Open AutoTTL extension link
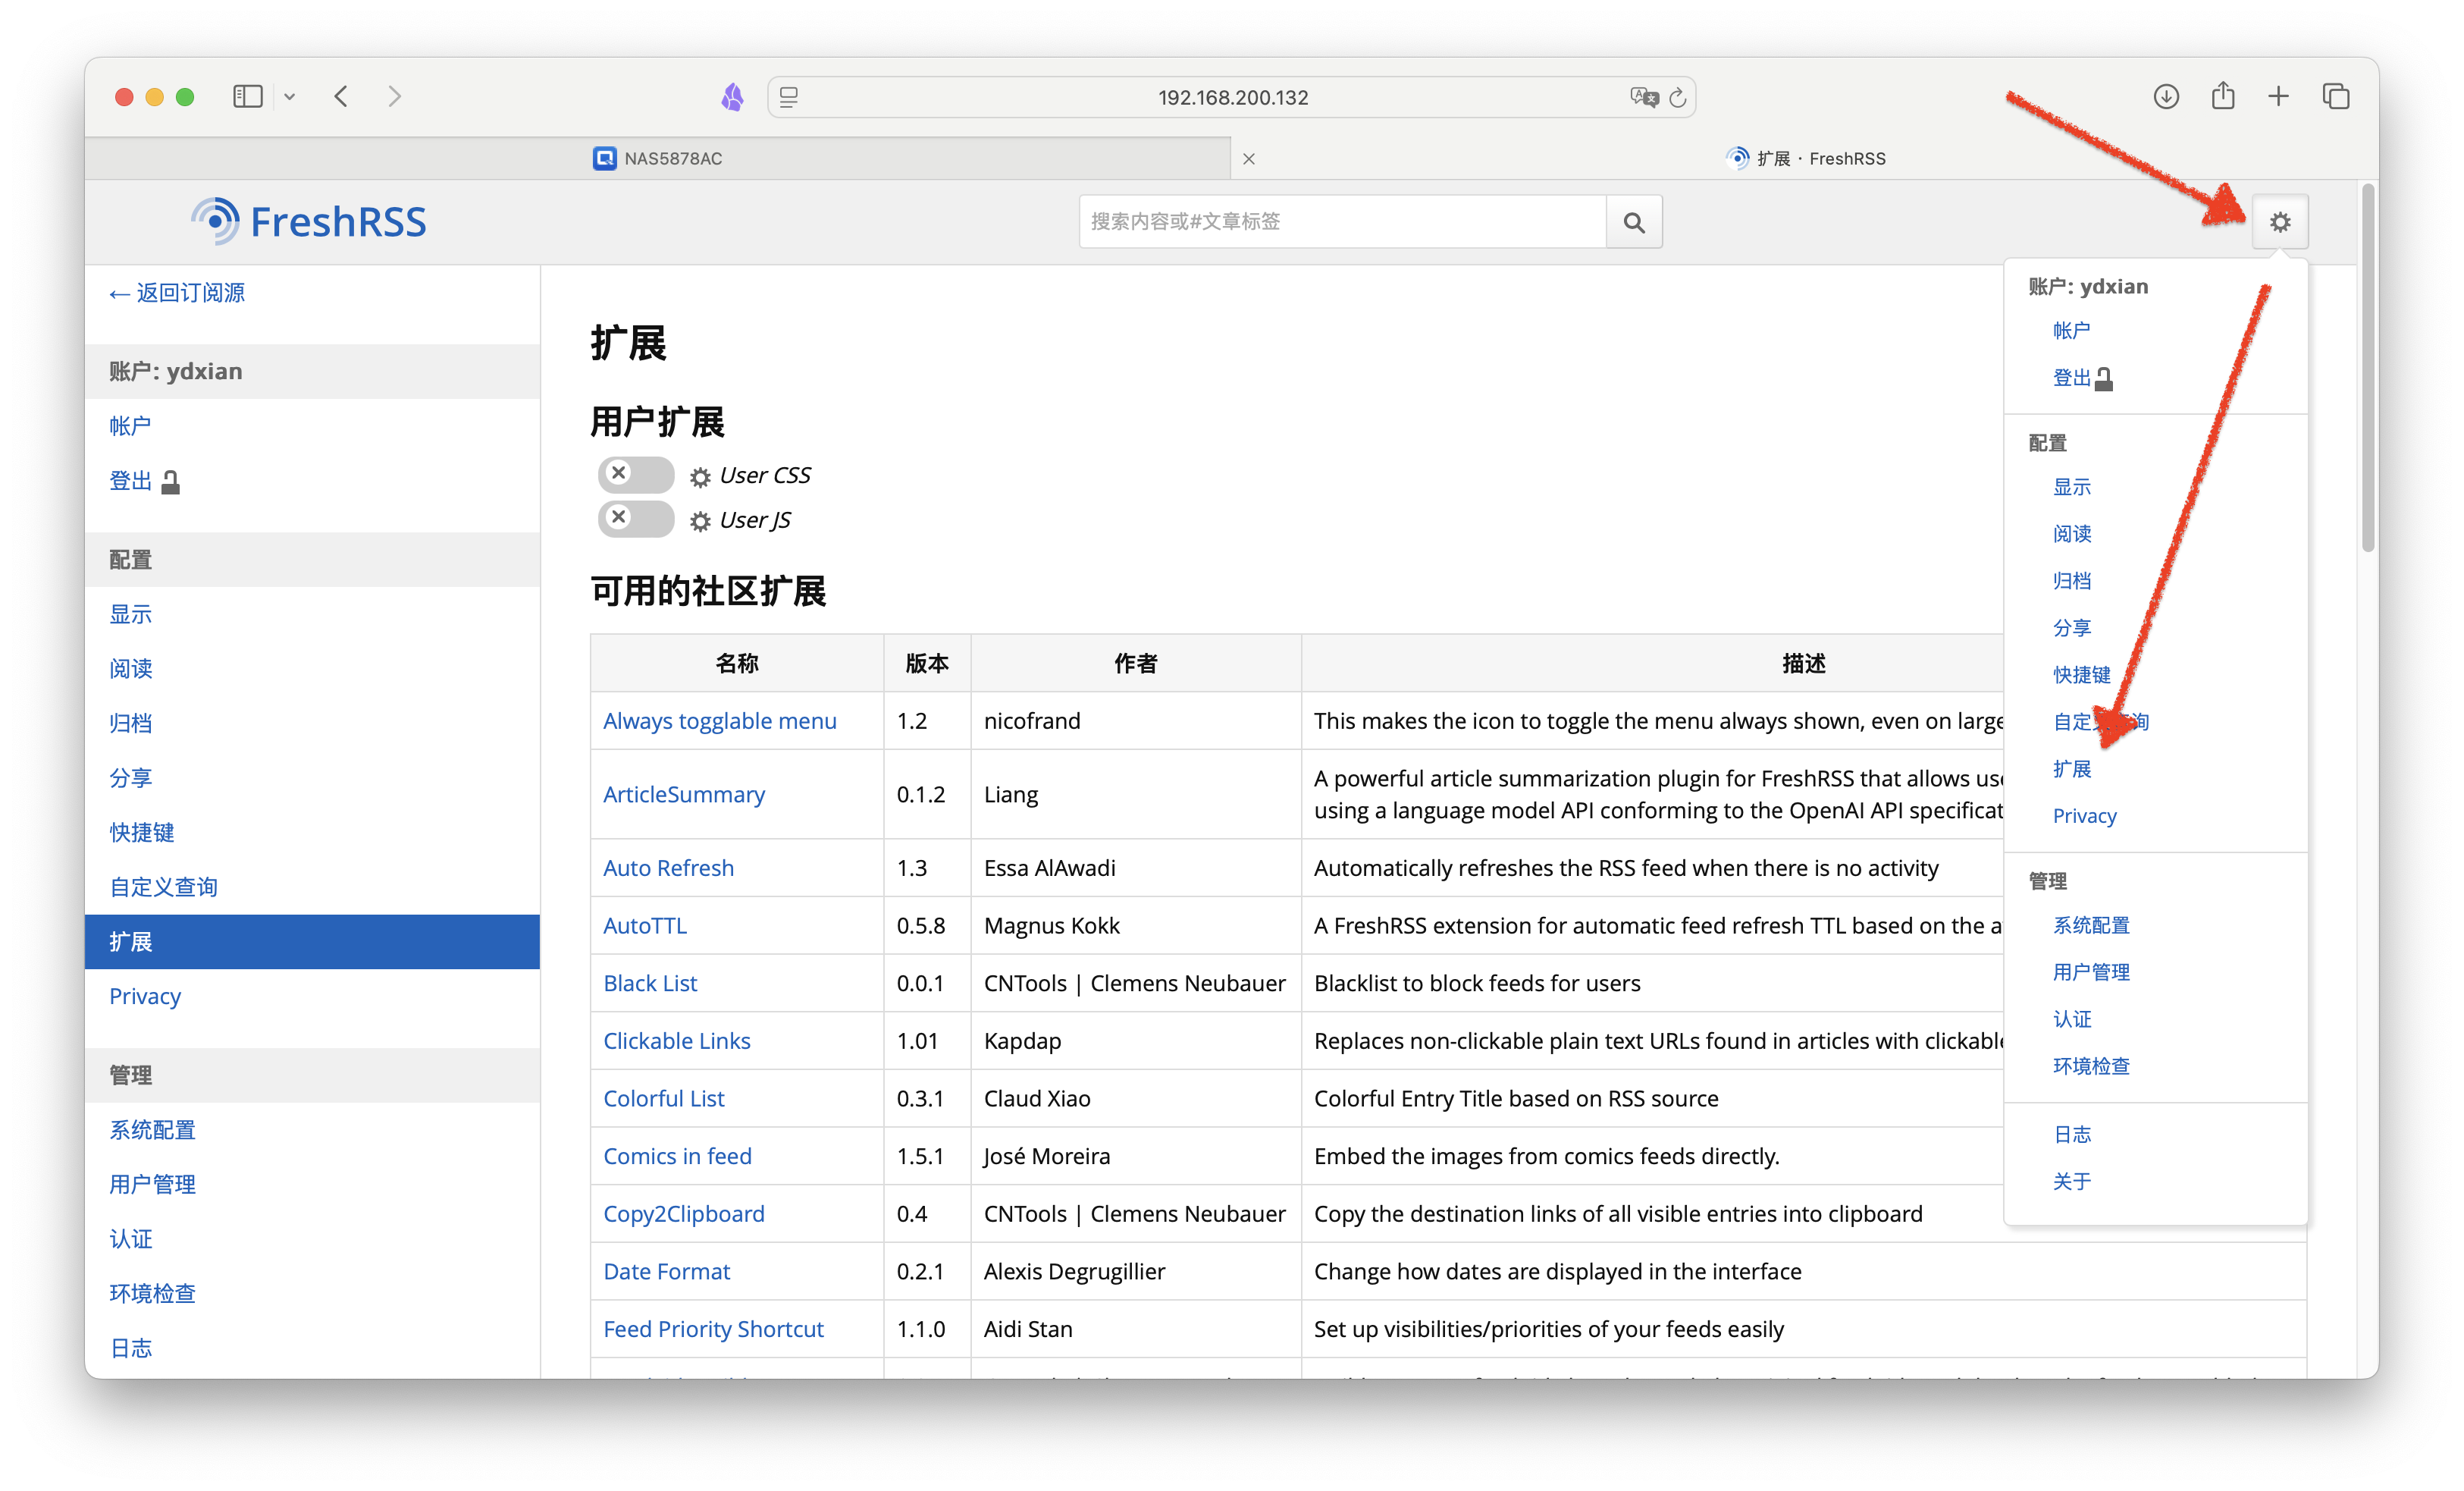Viewport: 2464px width, 1491px height. pos(645,926)
